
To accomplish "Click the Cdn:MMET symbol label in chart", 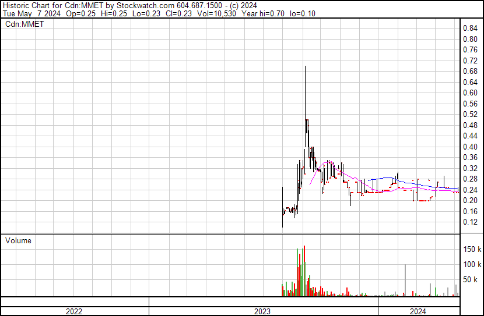I will (x=24, y=24).
